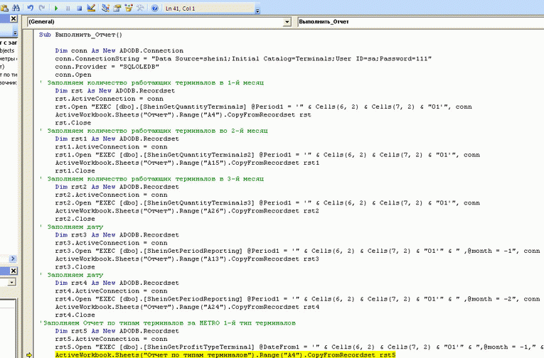Open the Object Browser icon

129,8
